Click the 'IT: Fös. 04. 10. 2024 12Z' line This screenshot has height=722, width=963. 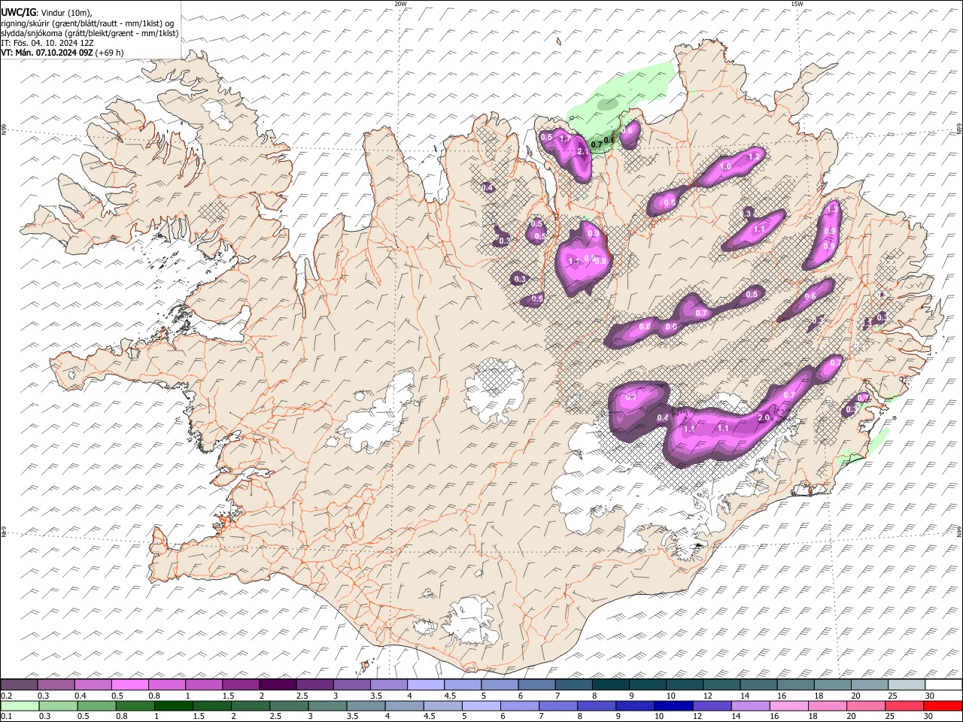point(46,43)
